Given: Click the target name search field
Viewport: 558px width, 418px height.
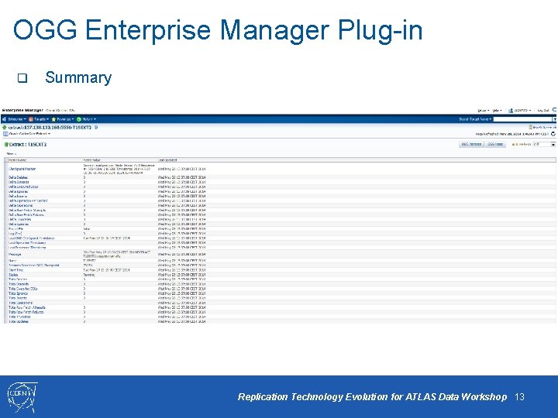Looking at the screenshot, I should pyautogui.click(x=522, y=119).
